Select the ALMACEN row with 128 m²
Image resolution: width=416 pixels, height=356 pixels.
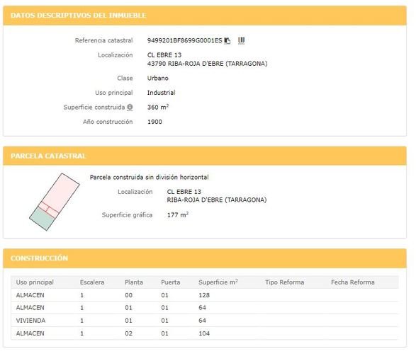205,295
